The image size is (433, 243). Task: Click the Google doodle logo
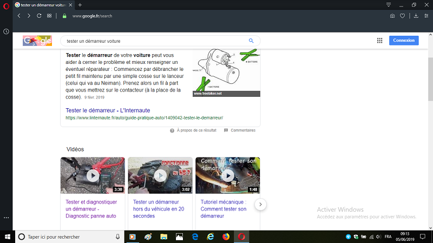[x=37, y=41]
